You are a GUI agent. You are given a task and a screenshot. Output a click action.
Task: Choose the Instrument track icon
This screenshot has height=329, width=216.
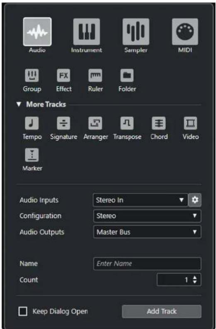(x=87, y=32)
